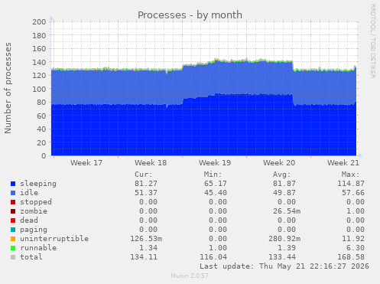Click the 'Last update' timestamp line
Screen dimensions: 380x284
[284, 266]
